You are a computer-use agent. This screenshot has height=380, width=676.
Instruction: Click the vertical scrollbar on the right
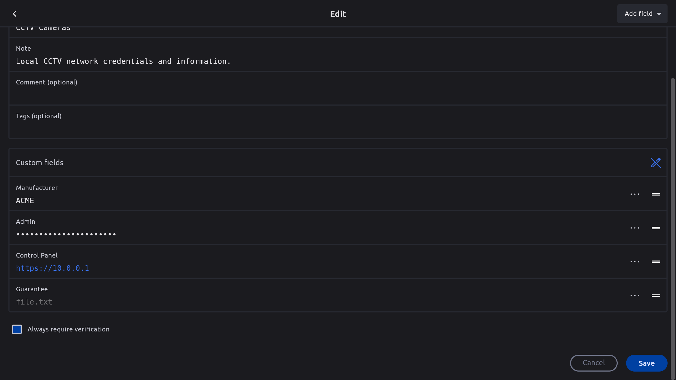673,211
